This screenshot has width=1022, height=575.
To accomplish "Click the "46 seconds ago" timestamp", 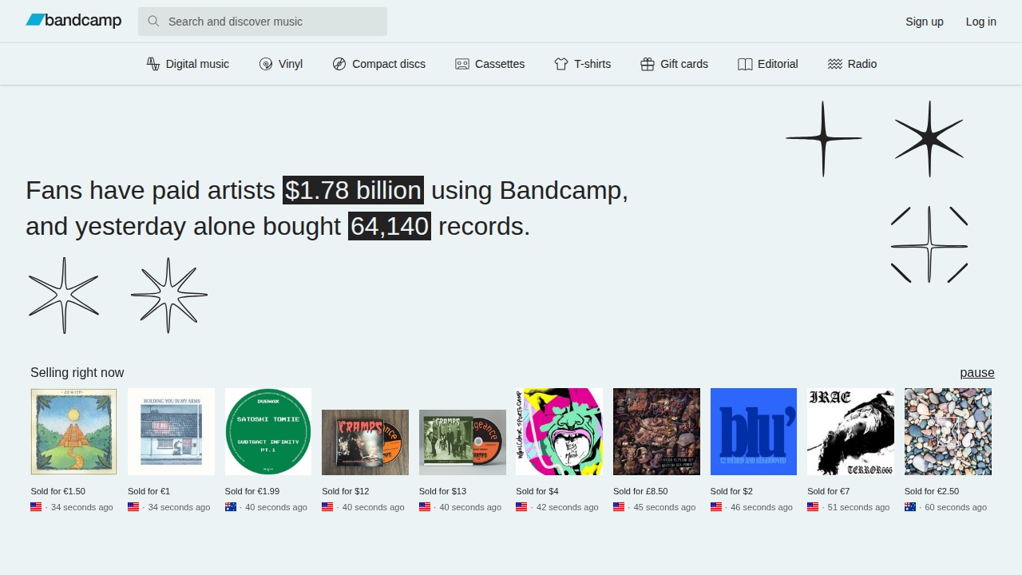I will [762, 507].
